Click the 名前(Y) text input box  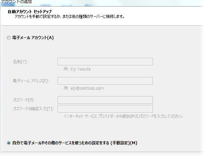105,62
